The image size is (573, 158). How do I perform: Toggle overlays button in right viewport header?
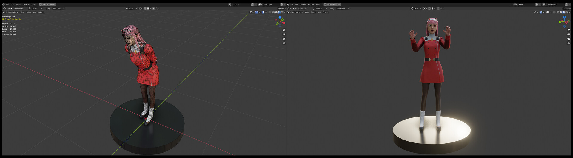547,12
